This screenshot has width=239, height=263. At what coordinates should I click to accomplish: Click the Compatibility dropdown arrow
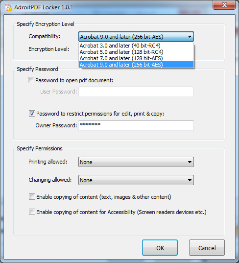click(190, 37)
